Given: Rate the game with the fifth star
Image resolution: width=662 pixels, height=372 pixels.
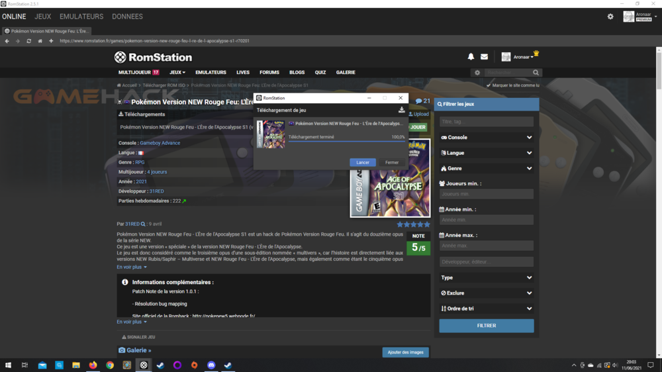Looking at the screenshot, I should point(427,224).
